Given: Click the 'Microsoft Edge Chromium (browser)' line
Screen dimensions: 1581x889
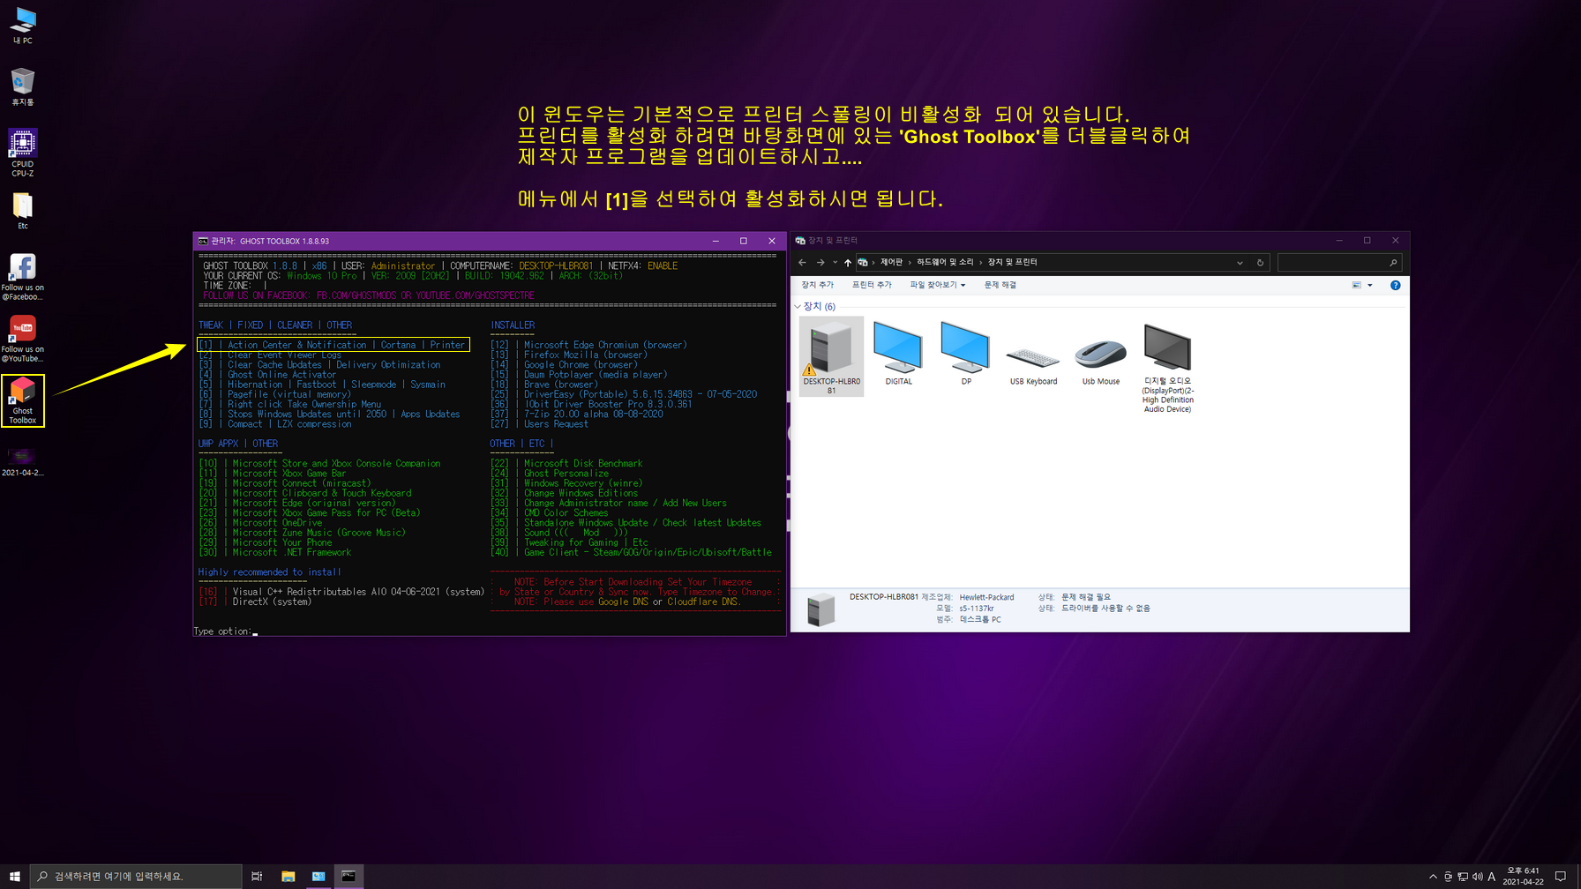Looking at the screenshot, I should coord(588,345).
